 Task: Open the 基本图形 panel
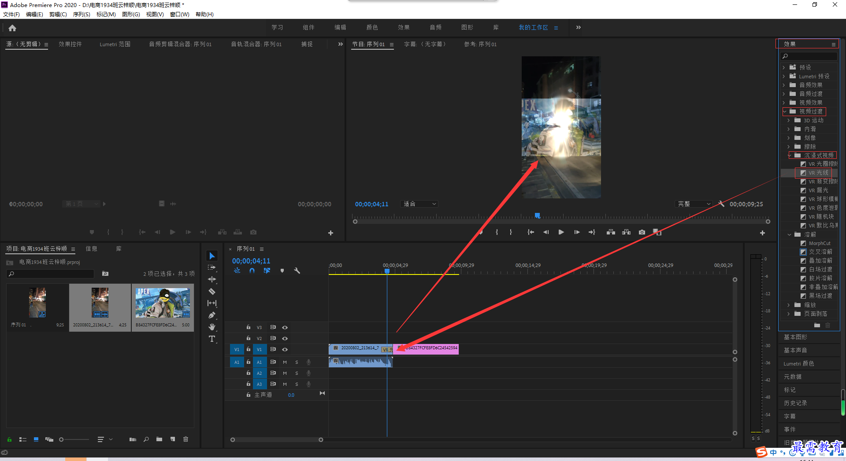coord(795,337)
